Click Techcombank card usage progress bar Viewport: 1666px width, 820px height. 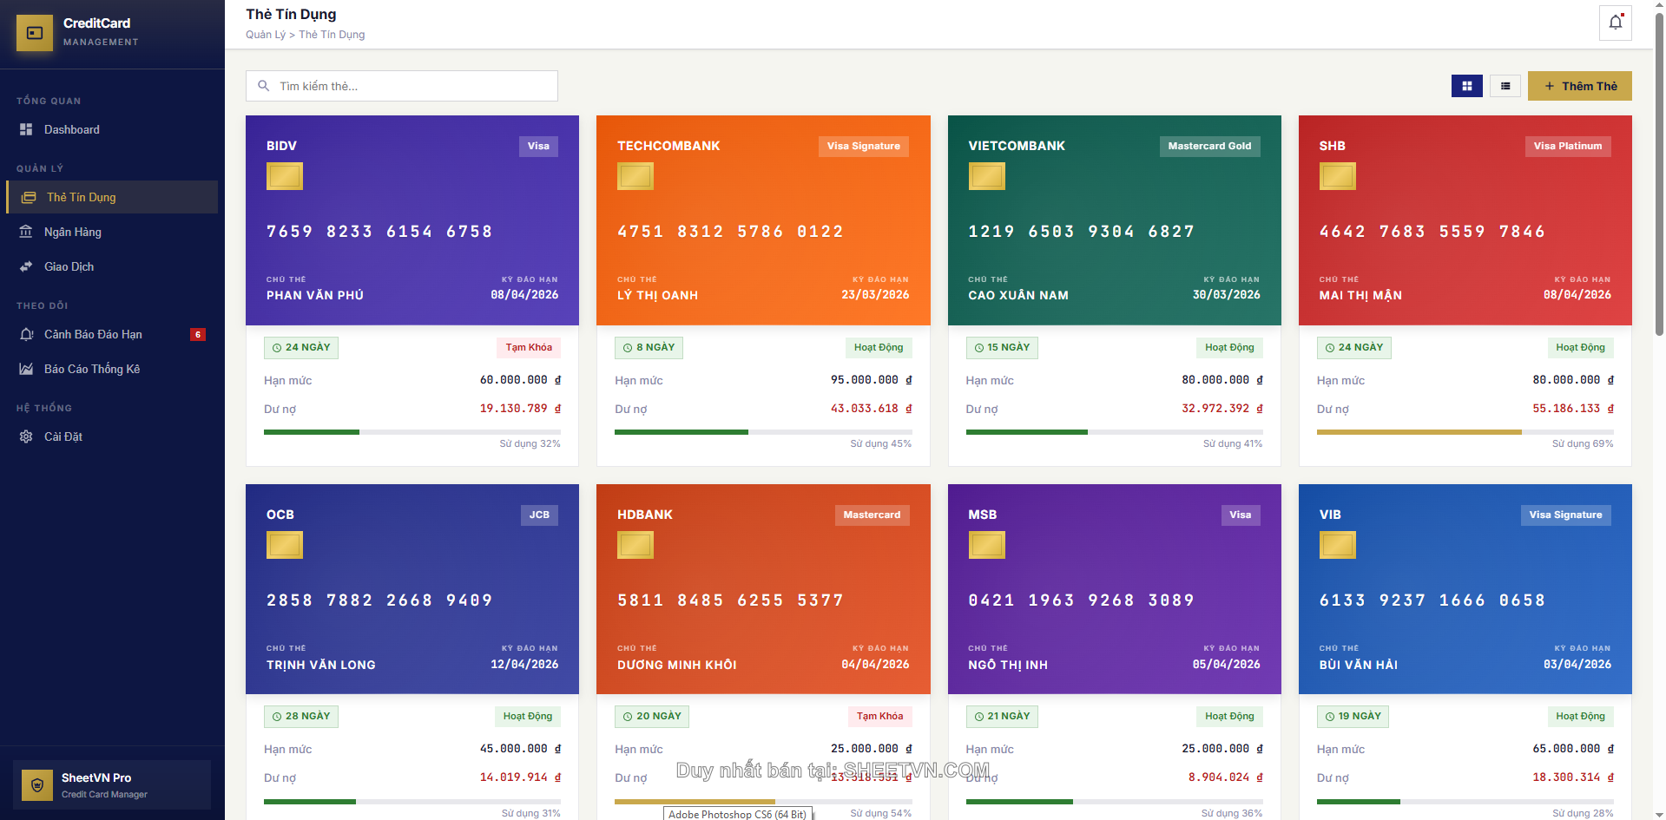[x=763, y=431]
